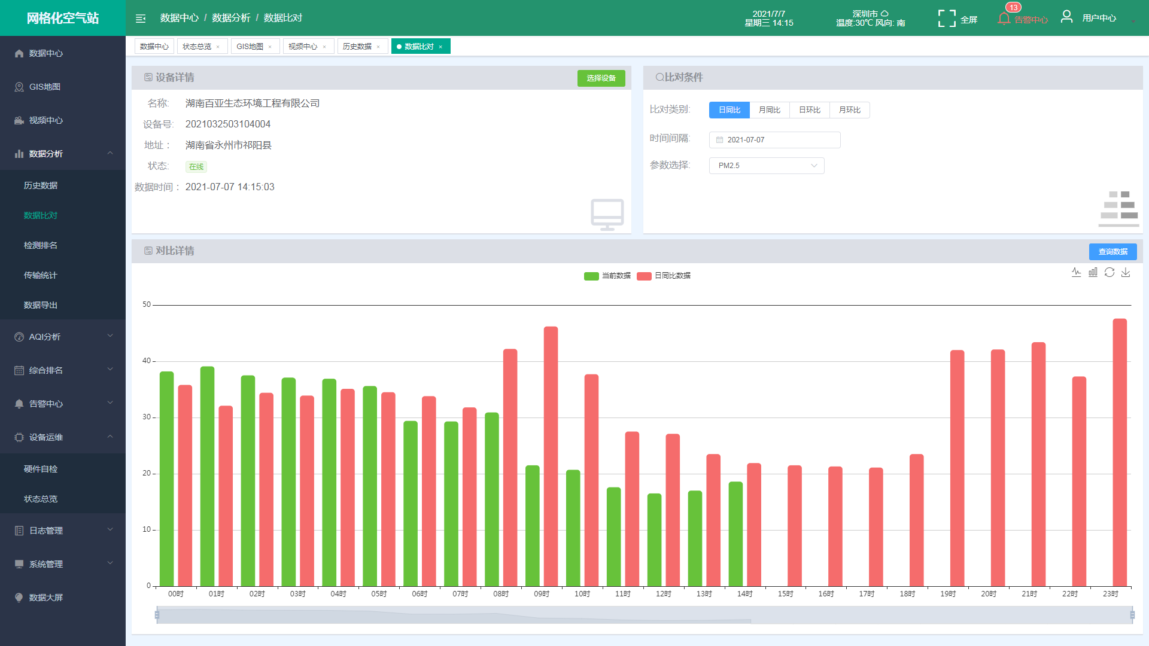The image size is (1149, 646).
Task: Close the 历史数据 tab
Action: pos(378,47)
